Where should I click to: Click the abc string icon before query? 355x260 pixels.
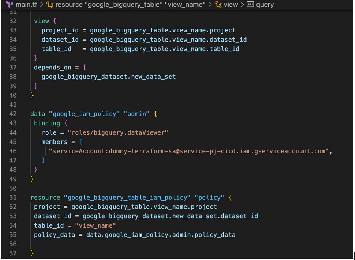(250, 4)
